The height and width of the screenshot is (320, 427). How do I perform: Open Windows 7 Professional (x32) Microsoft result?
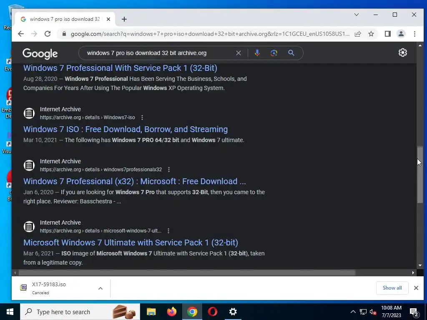click(135, 181)
